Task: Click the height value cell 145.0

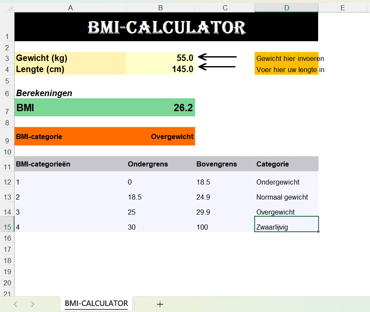Action: pos(160,69)
